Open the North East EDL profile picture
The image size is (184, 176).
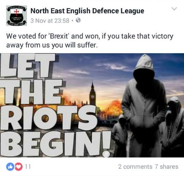point(16,15)
